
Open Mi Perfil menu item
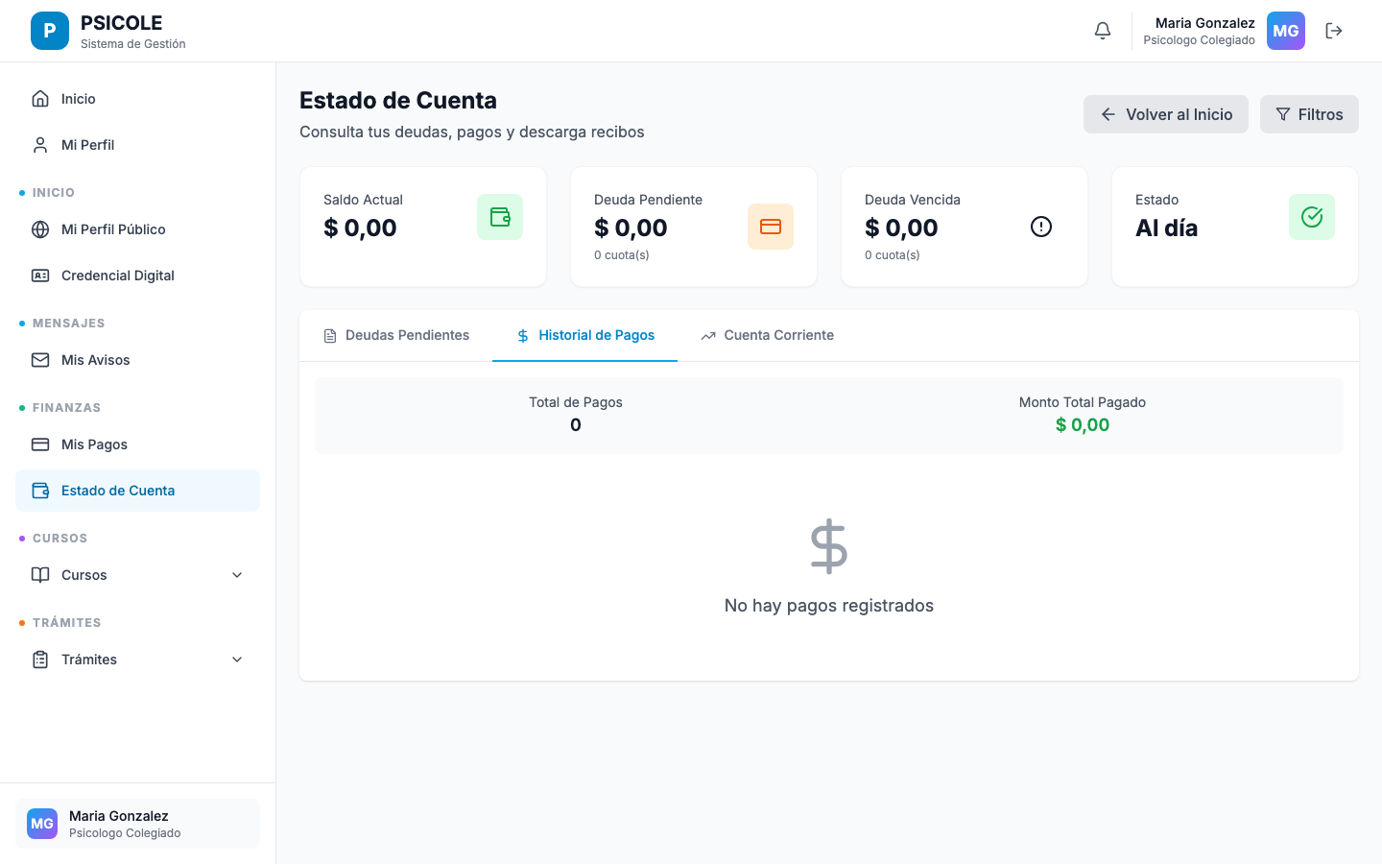(137, 145)
